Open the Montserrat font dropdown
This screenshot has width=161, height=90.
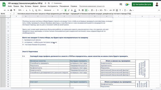click(x=49, y=10)
